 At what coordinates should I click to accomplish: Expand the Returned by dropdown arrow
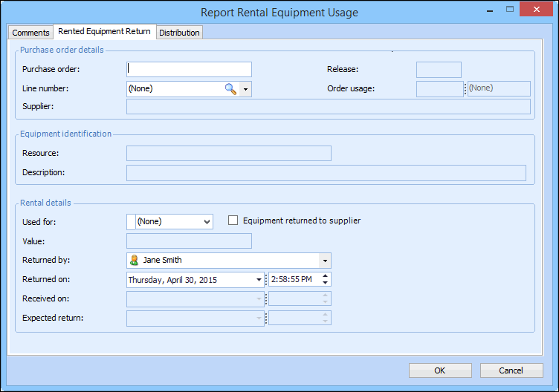tap(324, 261)
